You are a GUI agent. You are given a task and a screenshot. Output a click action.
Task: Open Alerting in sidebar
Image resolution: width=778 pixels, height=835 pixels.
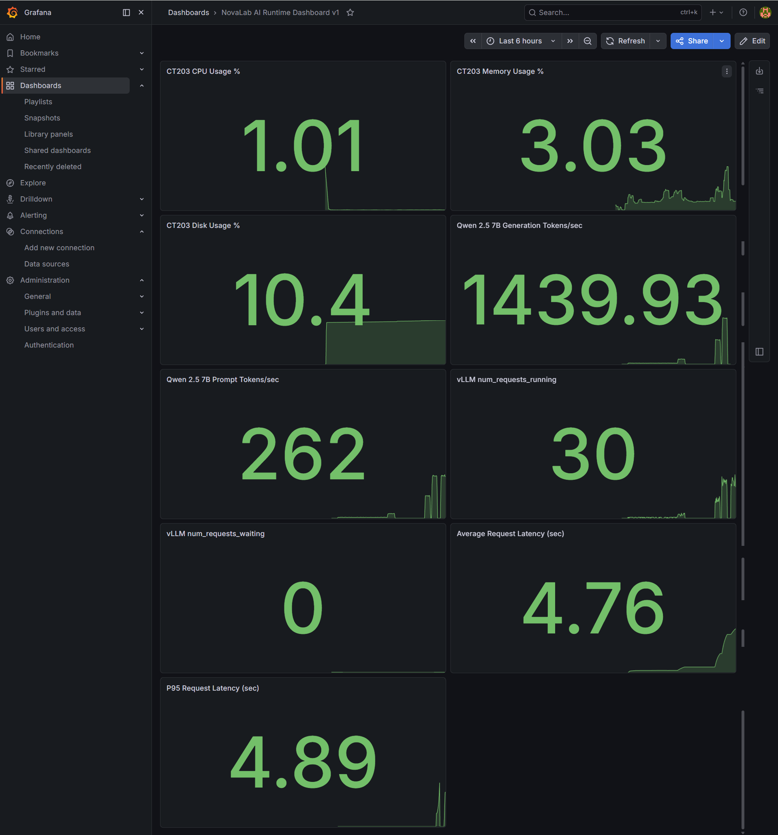34,215
